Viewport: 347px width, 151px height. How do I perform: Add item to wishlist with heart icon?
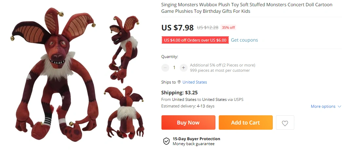pyautogui.click(x=285, y=123)
